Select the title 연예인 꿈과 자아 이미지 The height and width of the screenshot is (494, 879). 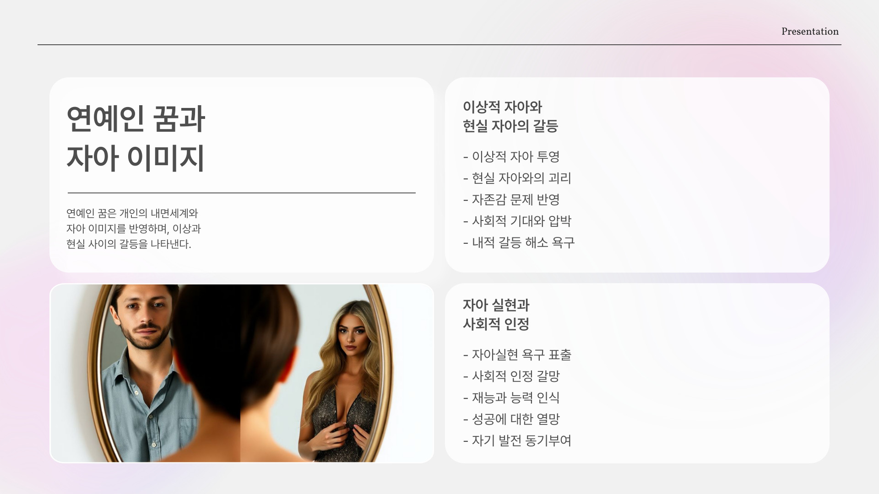[x=136, y=138]
